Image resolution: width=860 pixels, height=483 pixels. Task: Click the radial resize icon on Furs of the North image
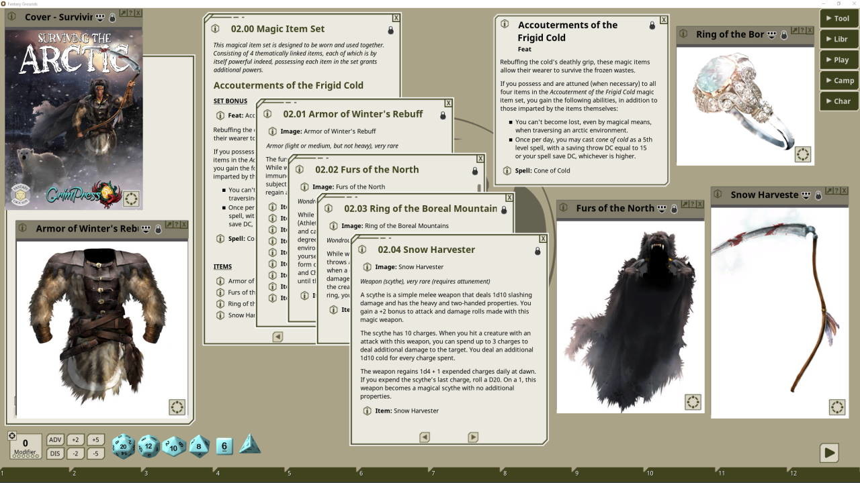click(x=693, y=402)
